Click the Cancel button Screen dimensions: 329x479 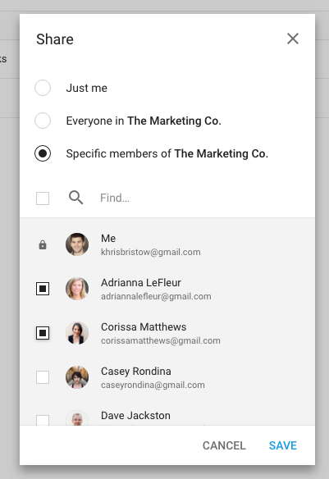[x=224, y=445]
